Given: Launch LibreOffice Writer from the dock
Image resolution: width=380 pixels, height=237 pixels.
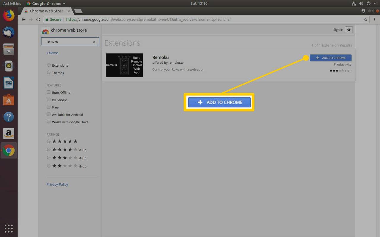Looking at the screenshot, I should tap(9, 83).
